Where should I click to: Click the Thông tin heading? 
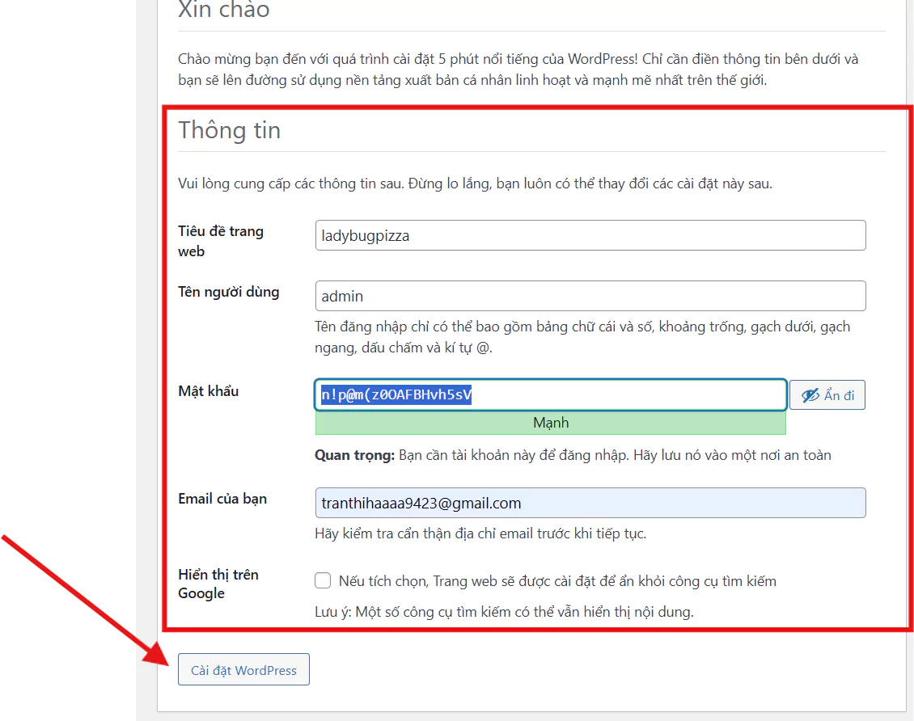229,130
